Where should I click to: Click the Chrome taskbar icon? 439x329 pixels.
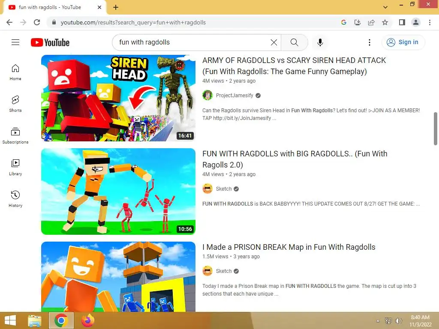61,320
